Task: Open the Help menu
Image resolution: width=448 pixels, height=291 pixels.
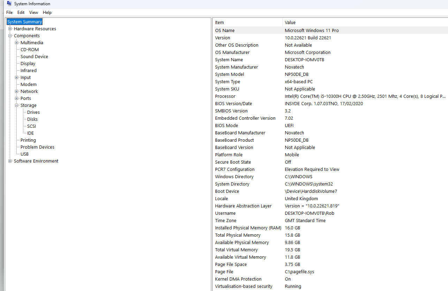Action: point(47,13)
